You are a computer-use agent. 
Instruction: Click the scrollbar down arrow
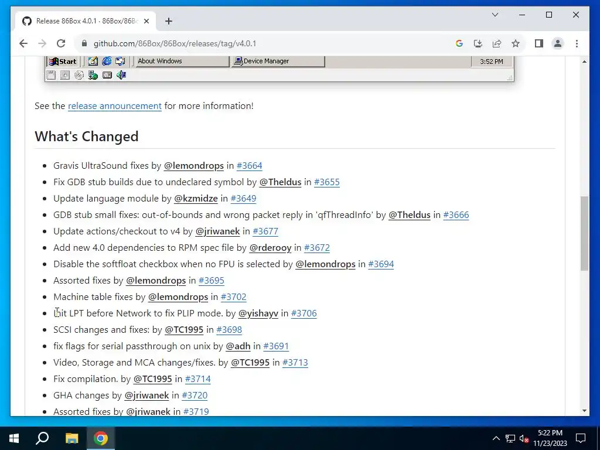tap(584, 411)
